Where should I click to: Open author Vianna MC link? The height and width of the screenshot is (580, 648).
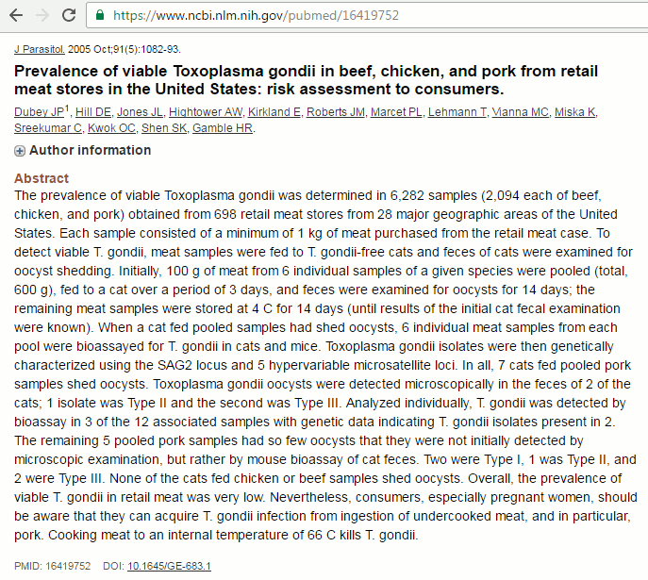coord(521,112)
